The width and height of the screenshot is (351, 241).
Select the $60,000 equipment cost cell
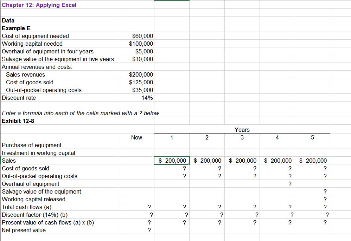(136, 36)
